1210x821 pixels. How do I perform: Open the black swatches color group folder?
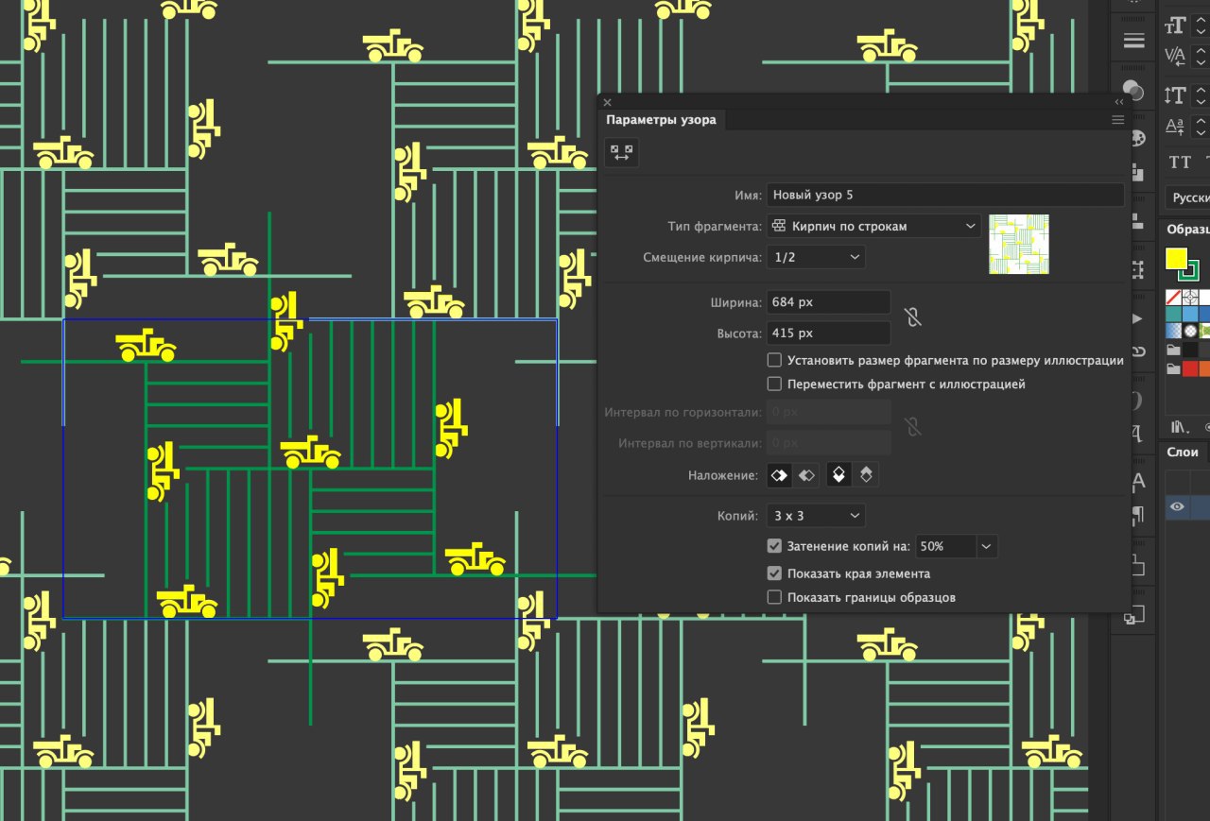coord(1174,350)
